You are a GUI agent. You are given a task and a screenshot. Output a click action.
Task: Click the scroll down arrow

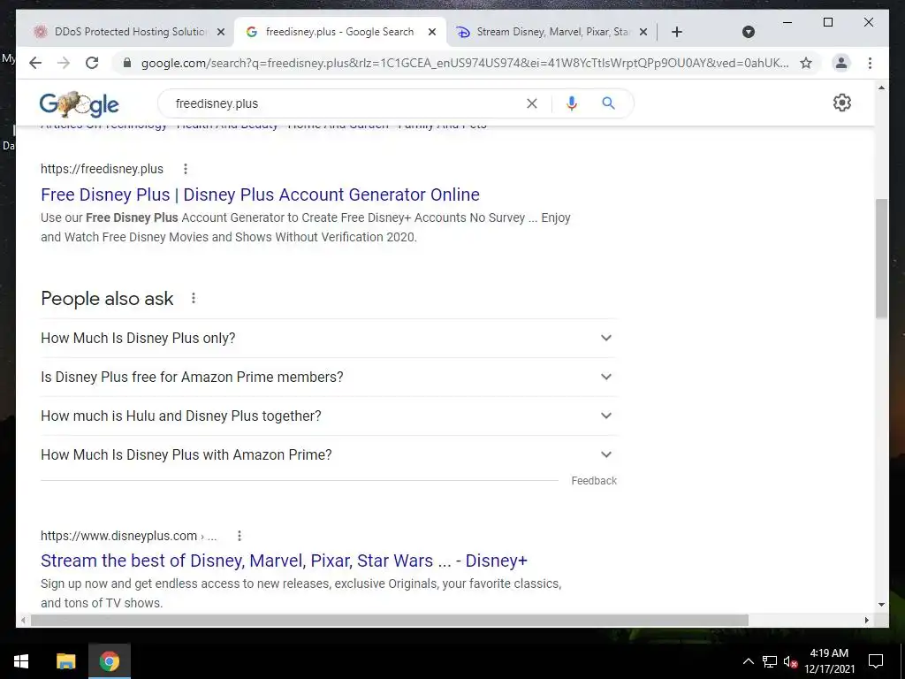click(x=881, y=605)
